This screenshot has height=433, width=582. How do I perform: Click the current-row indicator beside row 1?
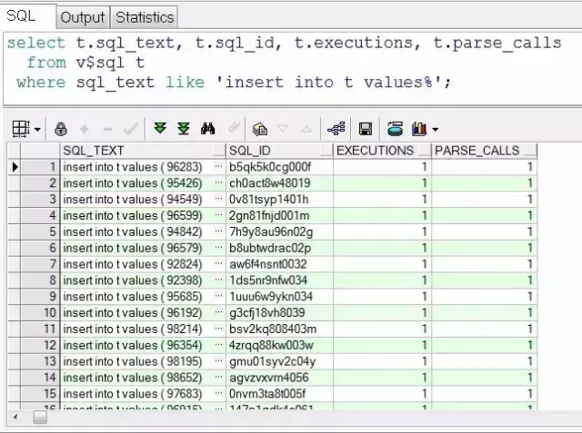coord(15,167)
